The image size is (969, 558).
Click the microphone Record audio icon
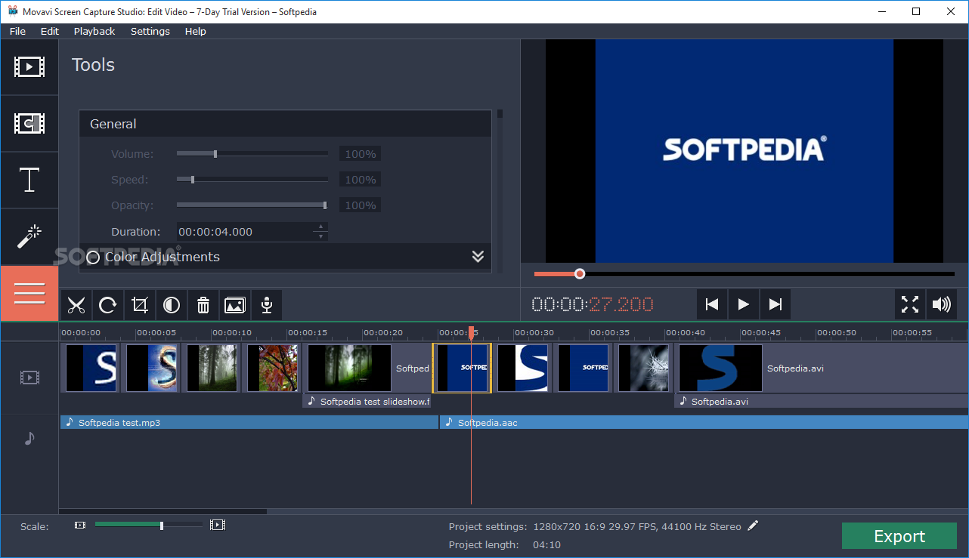point(266,305)
